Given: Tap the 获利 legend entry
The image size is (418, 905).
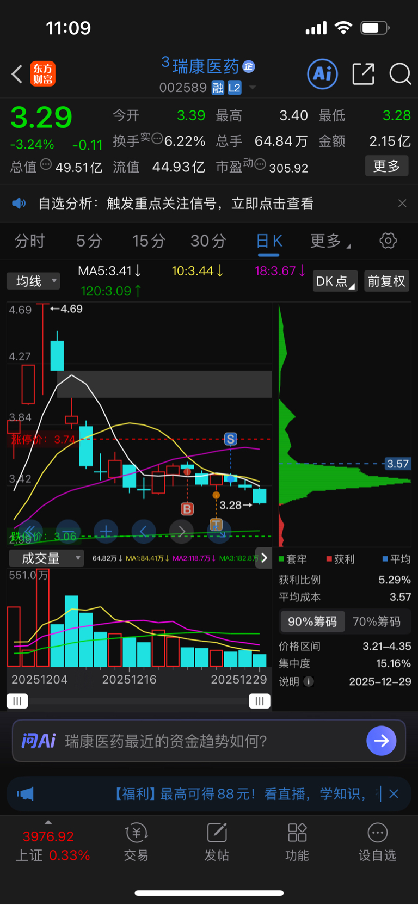Looking at the screenshot, I should [x=341, y=559].
